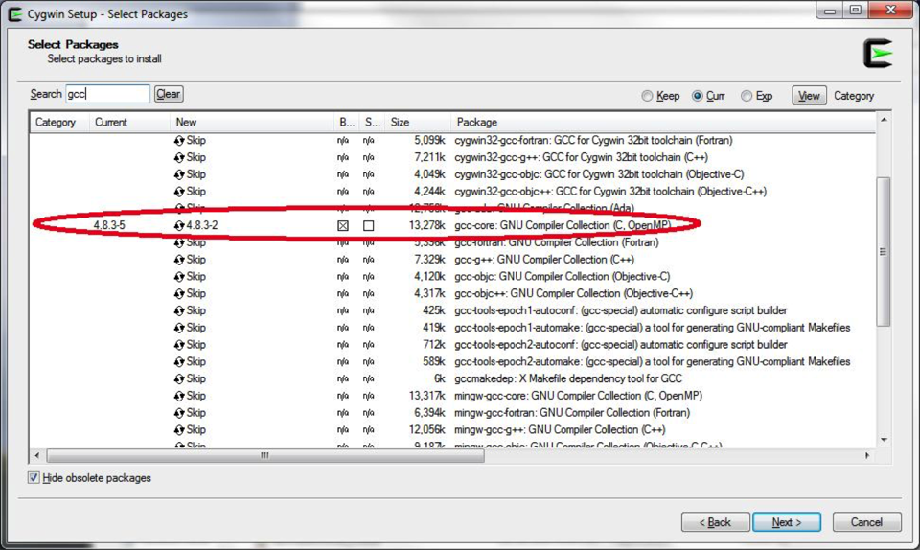Uncheck Hide obsolete packages checkbox
Viewport: 920px width, 550px height.
pos(34,477)
